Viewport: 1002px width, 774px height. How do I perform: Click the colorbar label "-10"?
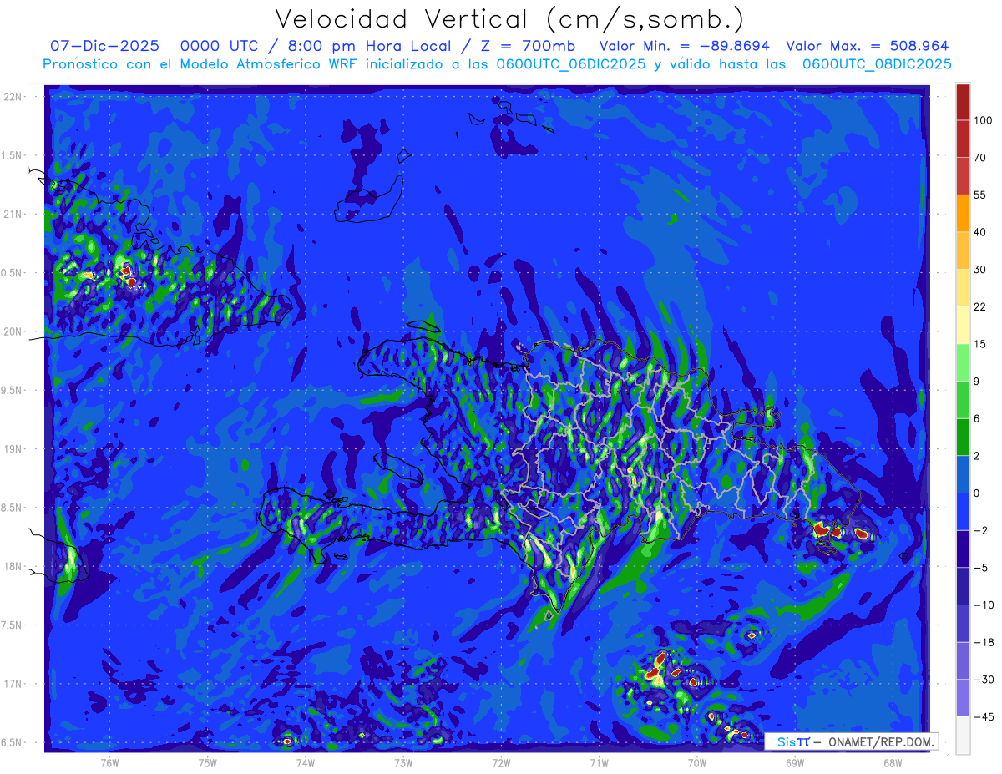pyautogui.click(x=983, y=605)
